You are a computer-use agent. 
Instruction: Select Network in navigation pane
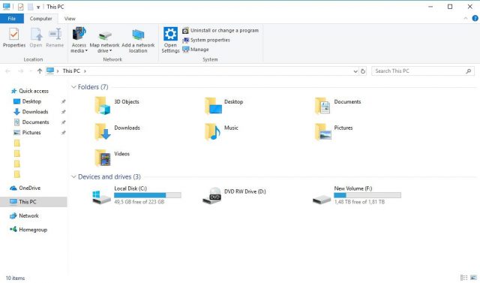(x=24, y=215)
